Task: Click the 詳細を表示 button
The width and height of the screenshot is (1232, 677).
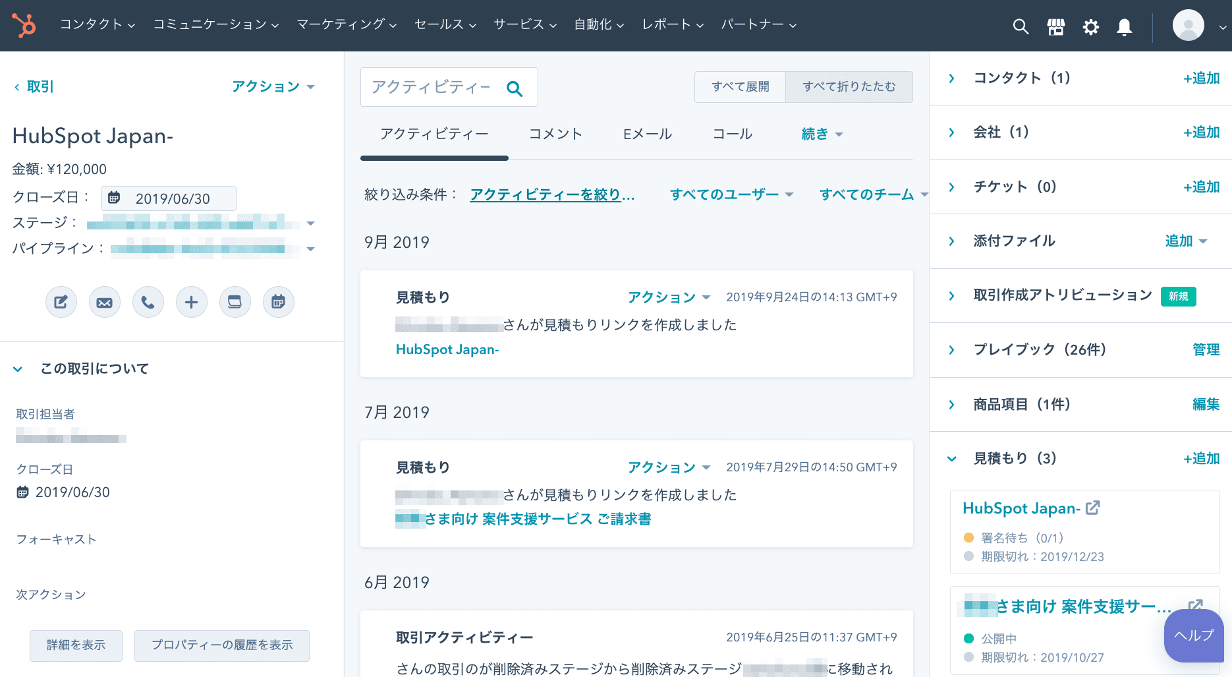Action: [x=76, y=645]
